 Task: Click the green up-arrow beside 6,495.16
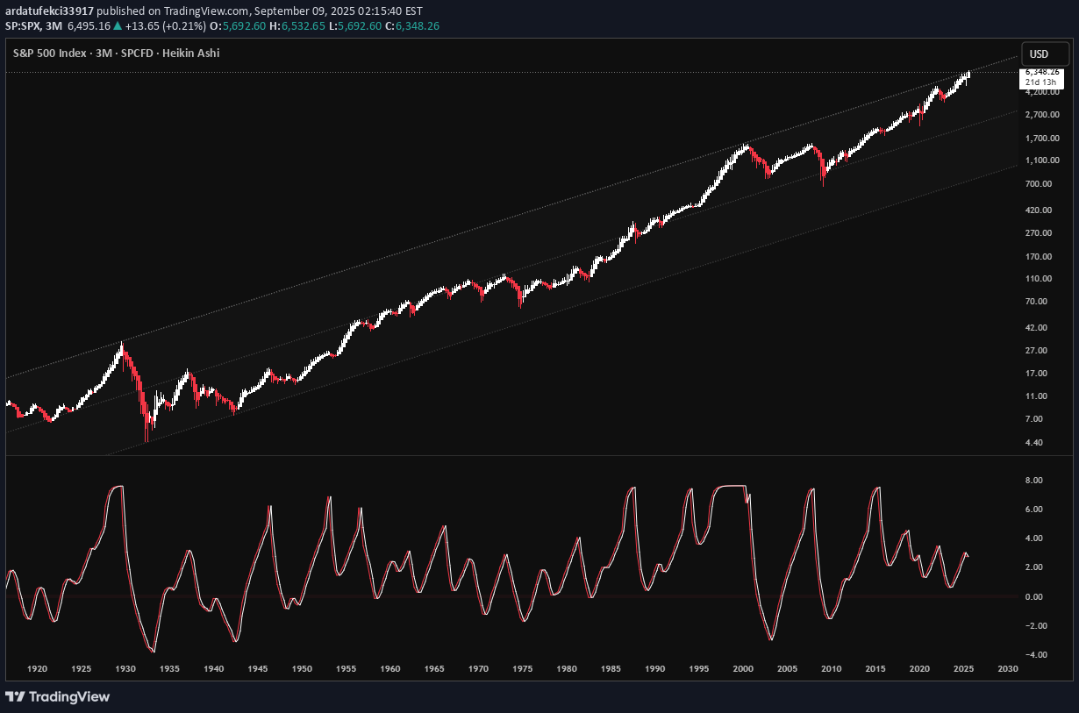coord(117,26)
